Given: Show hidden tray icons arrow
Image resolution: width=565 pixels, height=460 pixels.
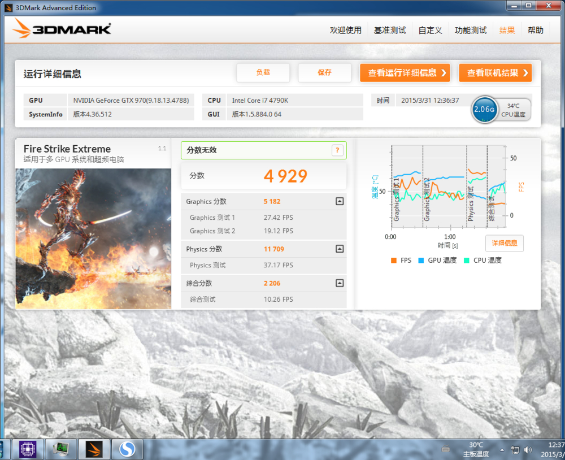Looking at the screenshot, I should point(502,450).
